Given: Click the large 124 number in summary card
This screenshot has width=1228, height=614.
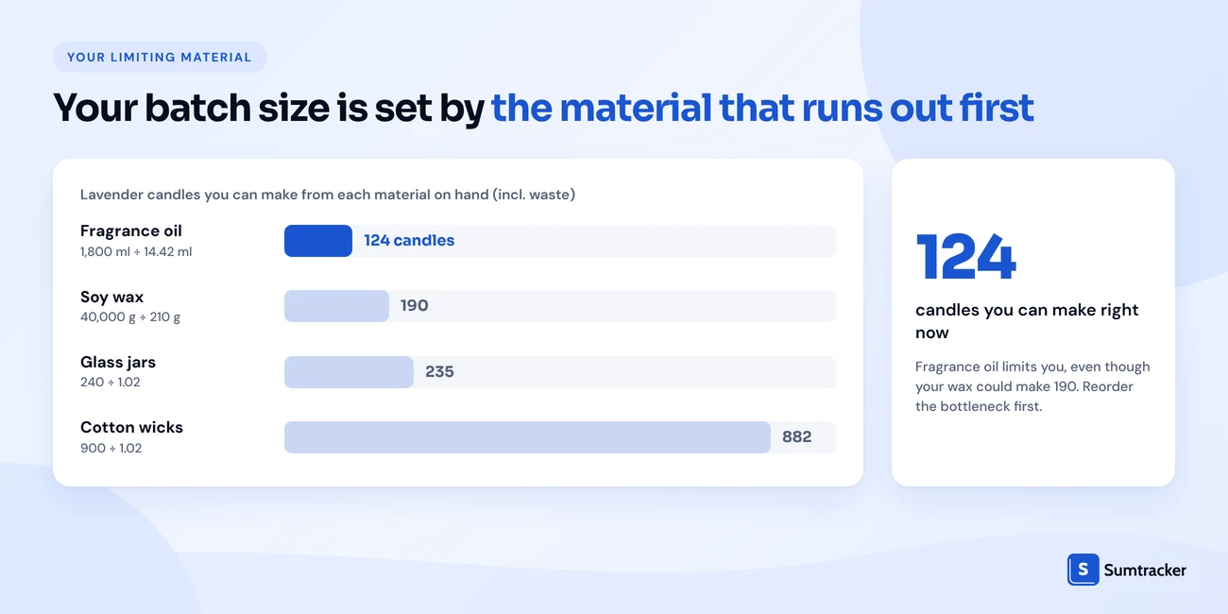Looking at the screenshot, I should point(966,257).
